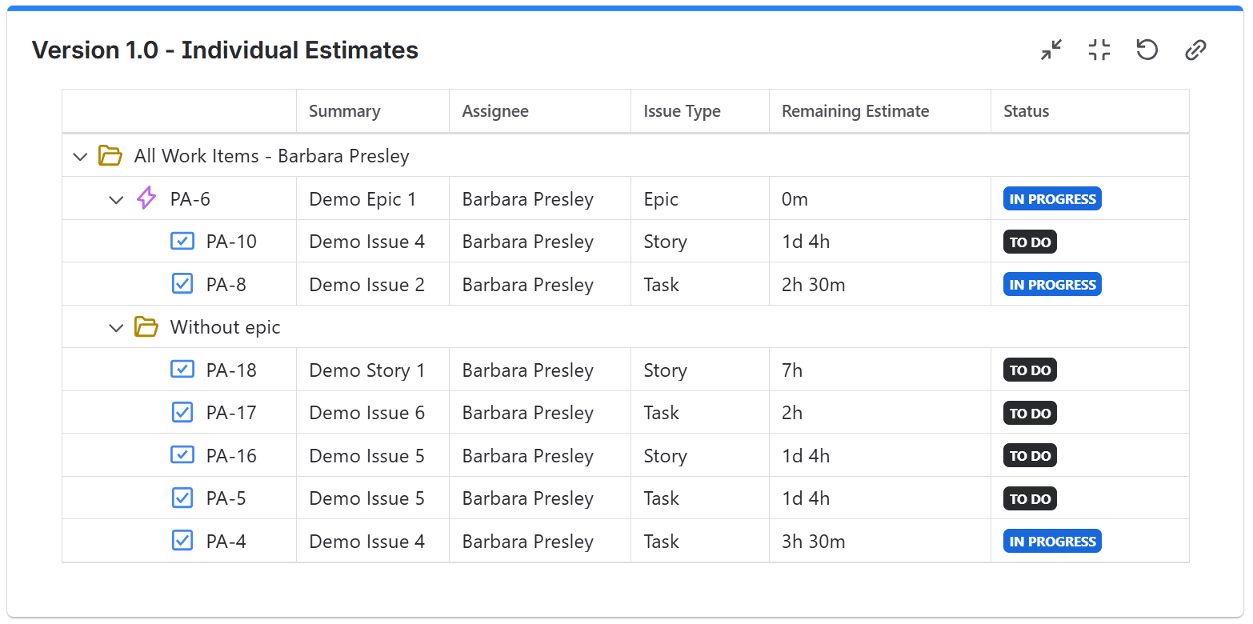Click the exit fullscreen icon in header
The height and width of the screenshot is (624, 1253).
click(1099, 50)
